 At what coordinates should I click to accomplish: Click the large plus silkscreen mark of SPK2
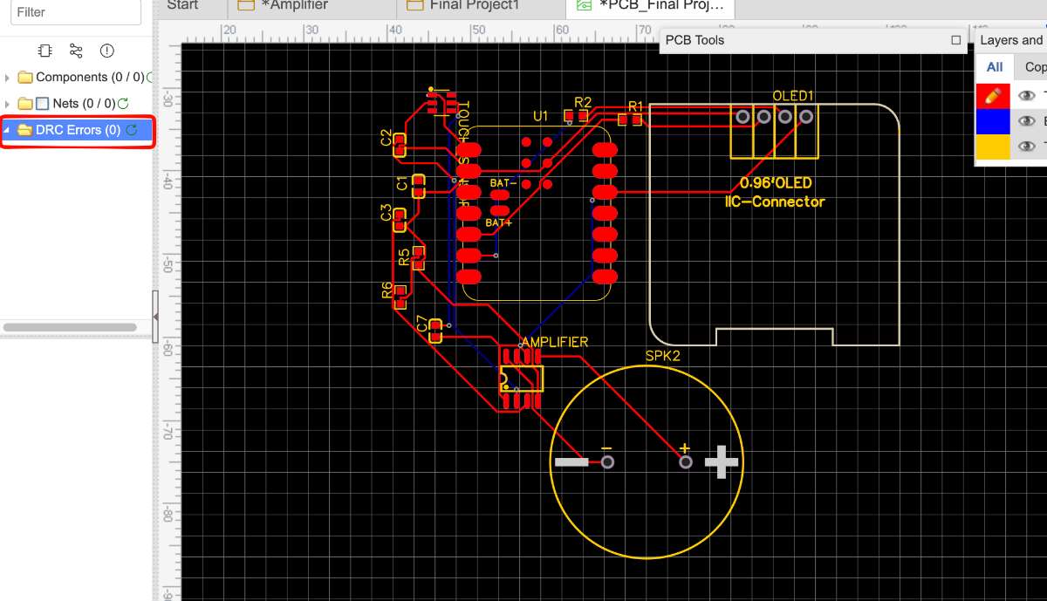(x=722, y=461)
